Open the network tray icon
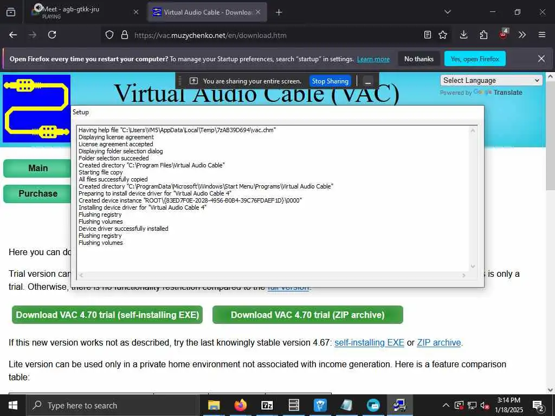Screen dimensions: 555x416 tap(472, 405)
